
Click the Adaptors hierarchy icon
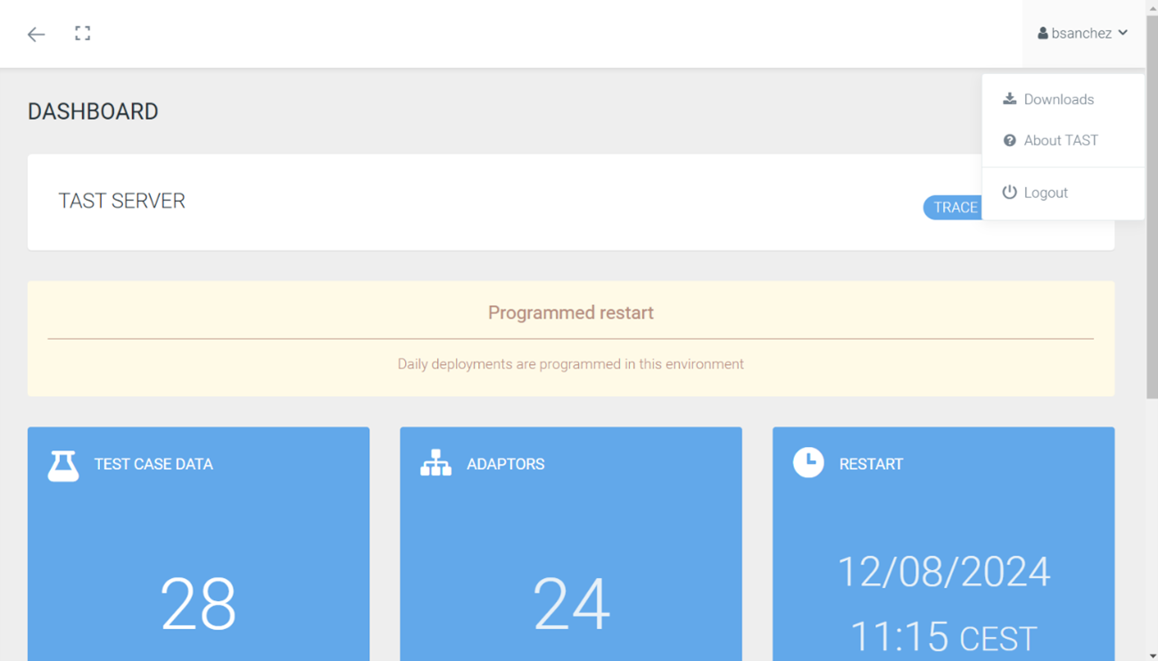pos(435,464)
